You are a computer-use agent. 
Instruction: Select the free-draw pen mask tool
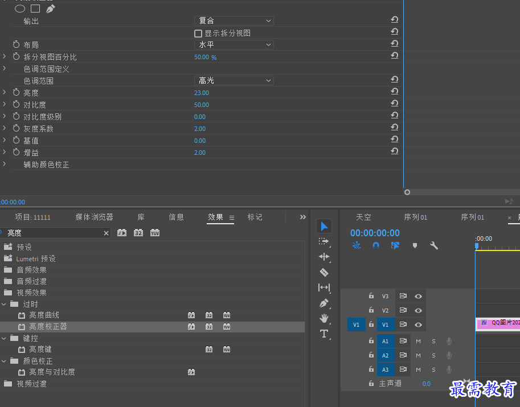[51, 9]
